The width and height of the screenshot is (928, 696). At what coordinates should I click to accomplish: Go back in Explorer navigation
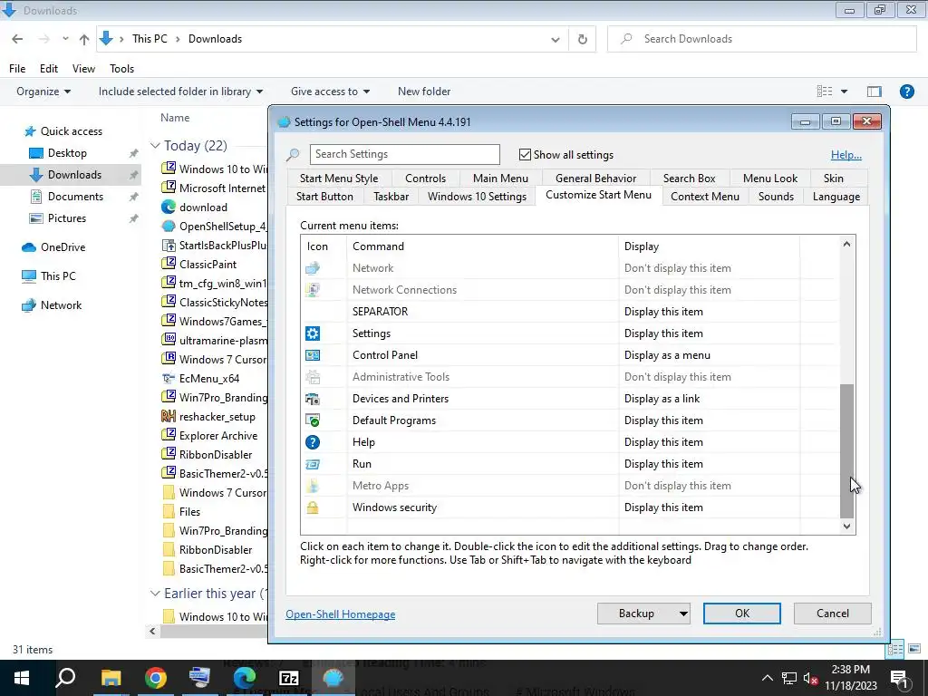tap(17, 39)
